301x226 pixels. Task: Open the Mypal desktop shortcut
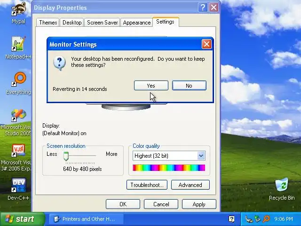click(x=18, y=14)
